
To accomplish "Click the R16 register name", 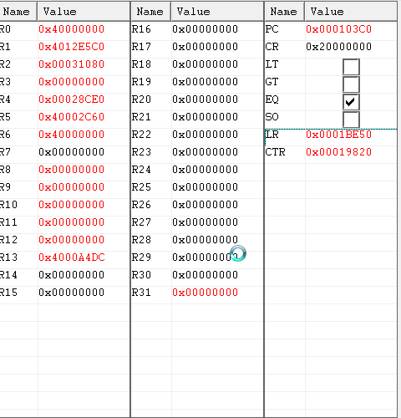I will point(141,29).
